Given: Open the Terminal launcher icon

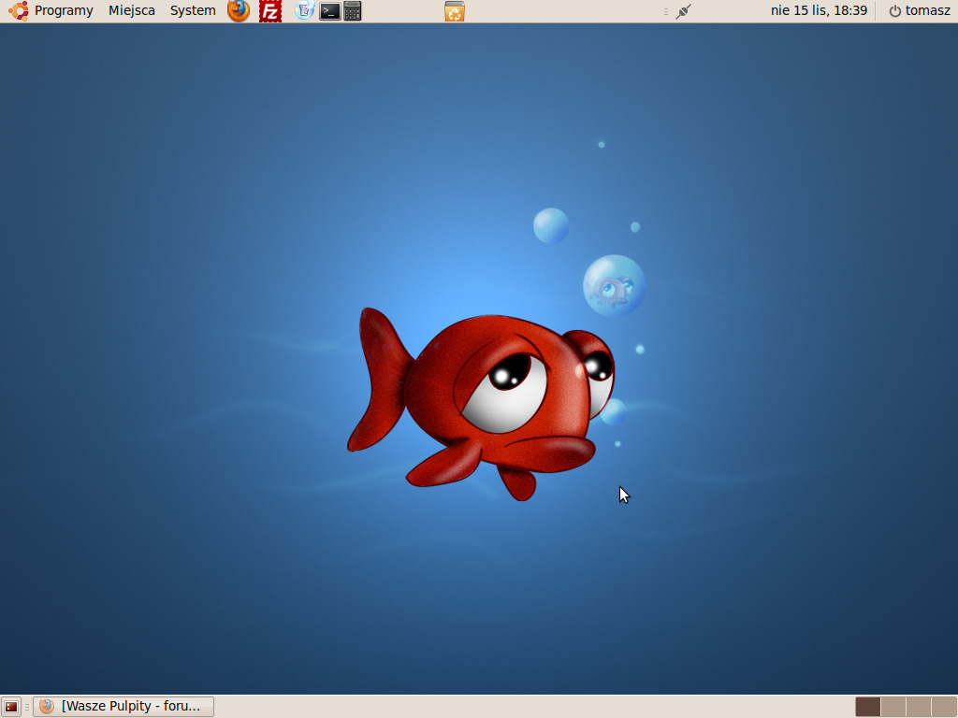Looking at the screenshot, I should click(329, 11).
